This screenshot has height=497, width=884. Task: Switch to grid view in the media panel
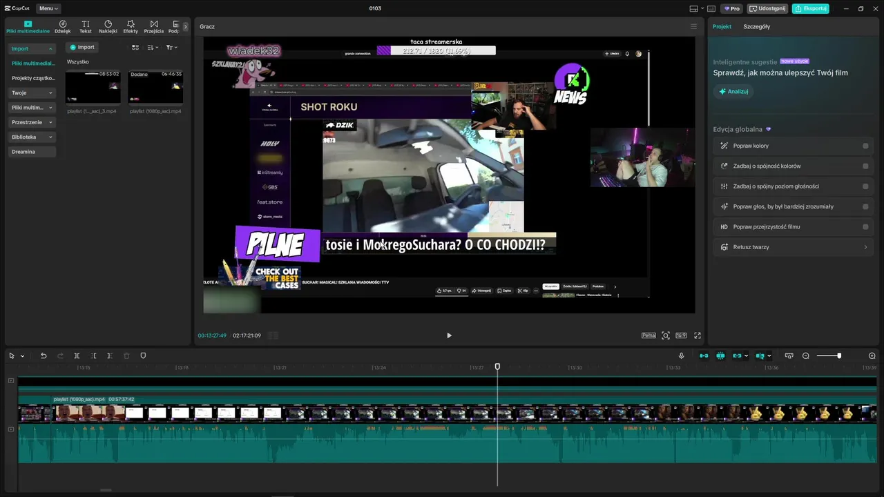[135, 47]
